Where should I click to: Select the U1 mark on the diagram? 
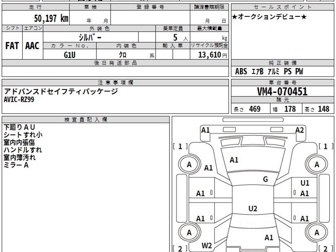pos(305,183)
